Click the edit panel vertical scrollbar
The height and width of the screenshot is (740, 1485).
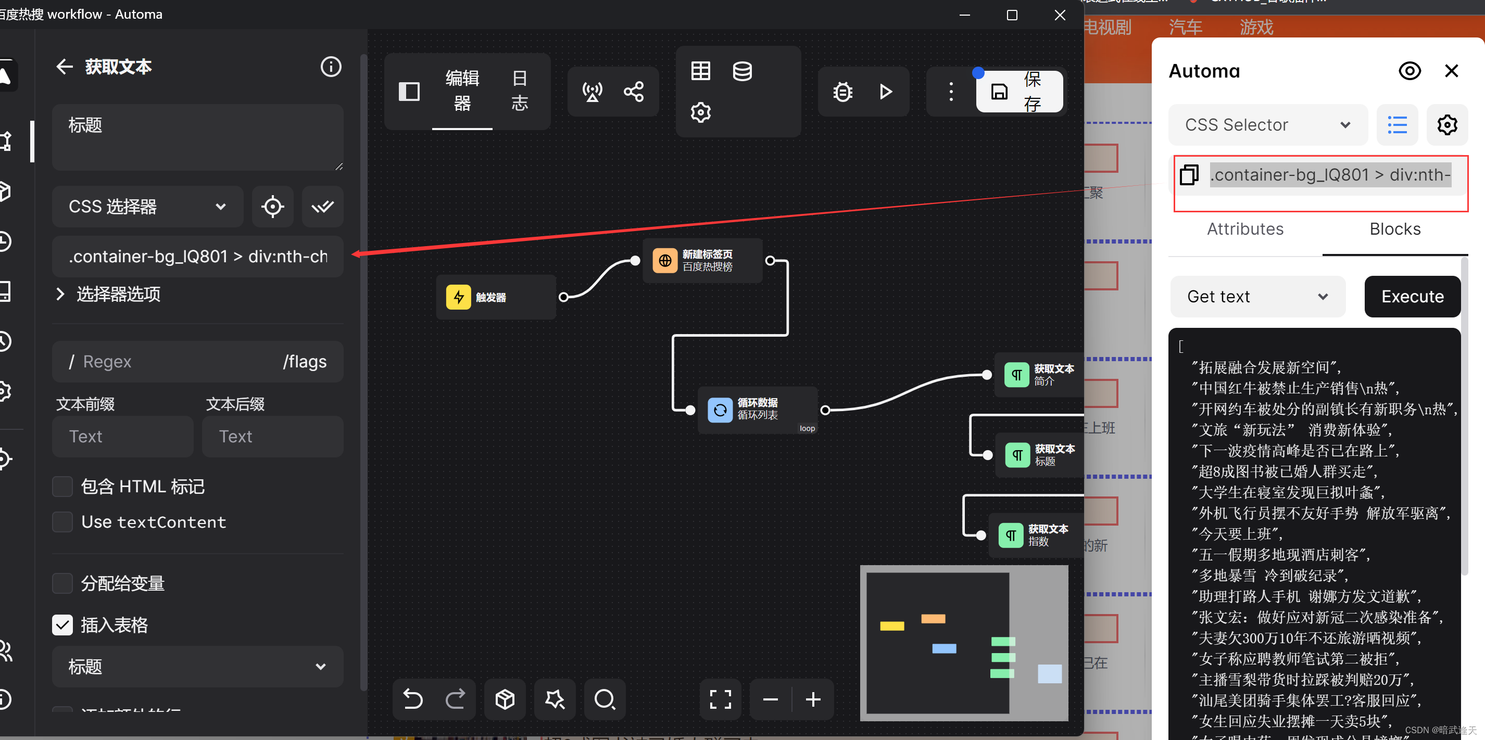point(363,372)
